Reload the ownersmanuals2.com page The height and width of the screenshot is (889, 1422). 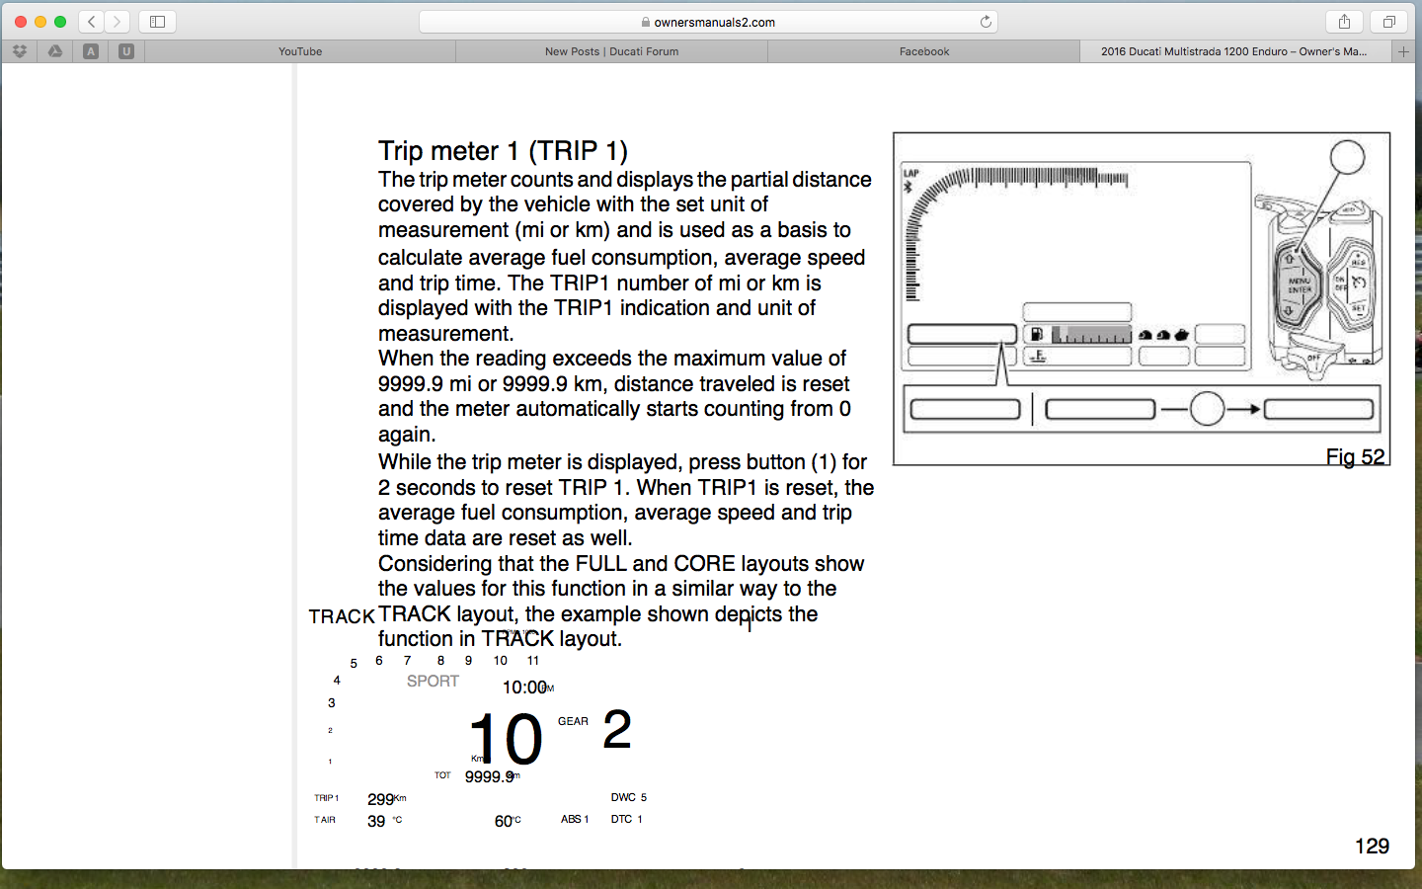[986, 22]
